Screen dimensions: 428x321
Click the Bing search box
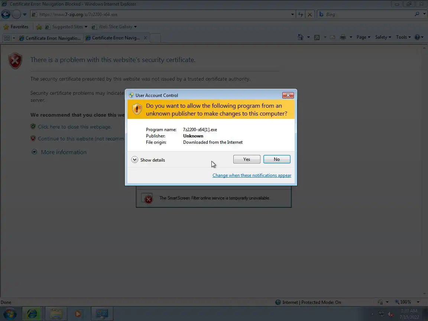(366, 14)
